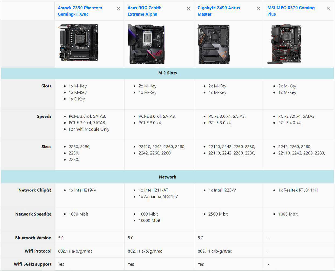This screenshot has height=271, width=335.
Task: Remove MSI MPG X570 Gaming Plus column
Action: click(328, 9)
